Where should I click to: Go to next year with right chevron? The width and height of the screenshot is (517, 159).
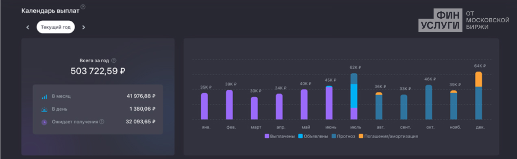pos(83,27)
